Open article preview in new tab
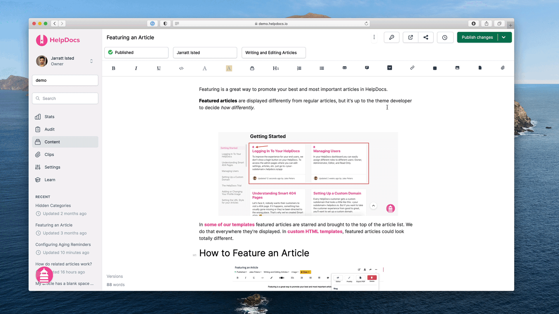This screenshot has height=314, width=559. pyautogui.click(x=410, y=37)
